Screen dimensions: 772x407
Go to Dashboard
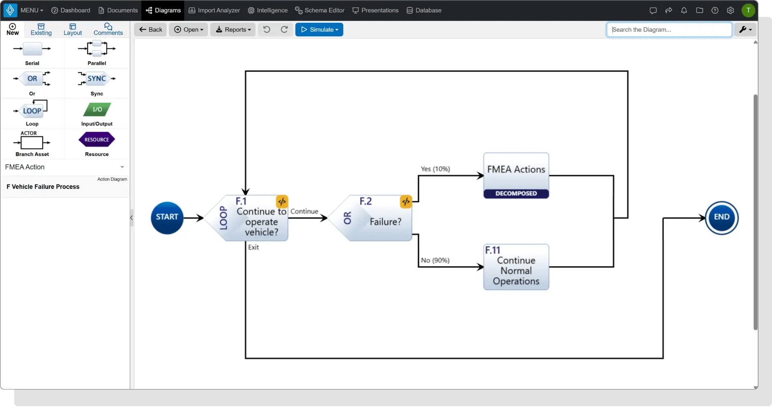tap(71, 10)
